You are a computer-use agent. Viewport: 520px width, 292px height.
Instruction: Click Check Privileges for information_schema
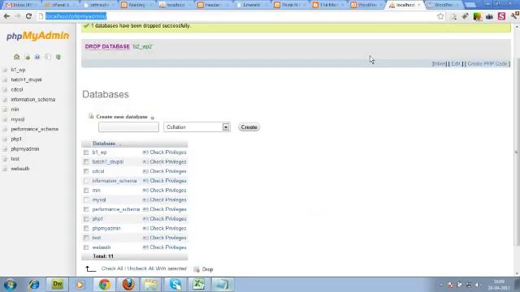(x=168, y=181)
